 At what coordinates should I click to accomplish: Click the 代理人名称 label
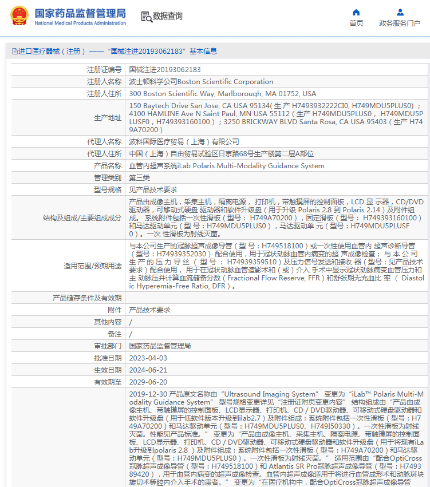click(104, 142)
